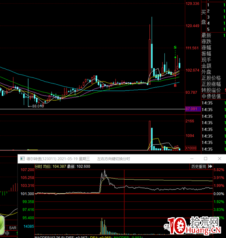Click the green S sell signal marker
This screenshot has width=226, height=238.
pyautogui.click(x=175, y=48)
